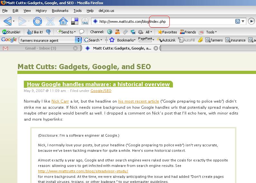The image size is (256, 183).
Task: Click the browser Back arrow button
Action: [x=7, y=22]
